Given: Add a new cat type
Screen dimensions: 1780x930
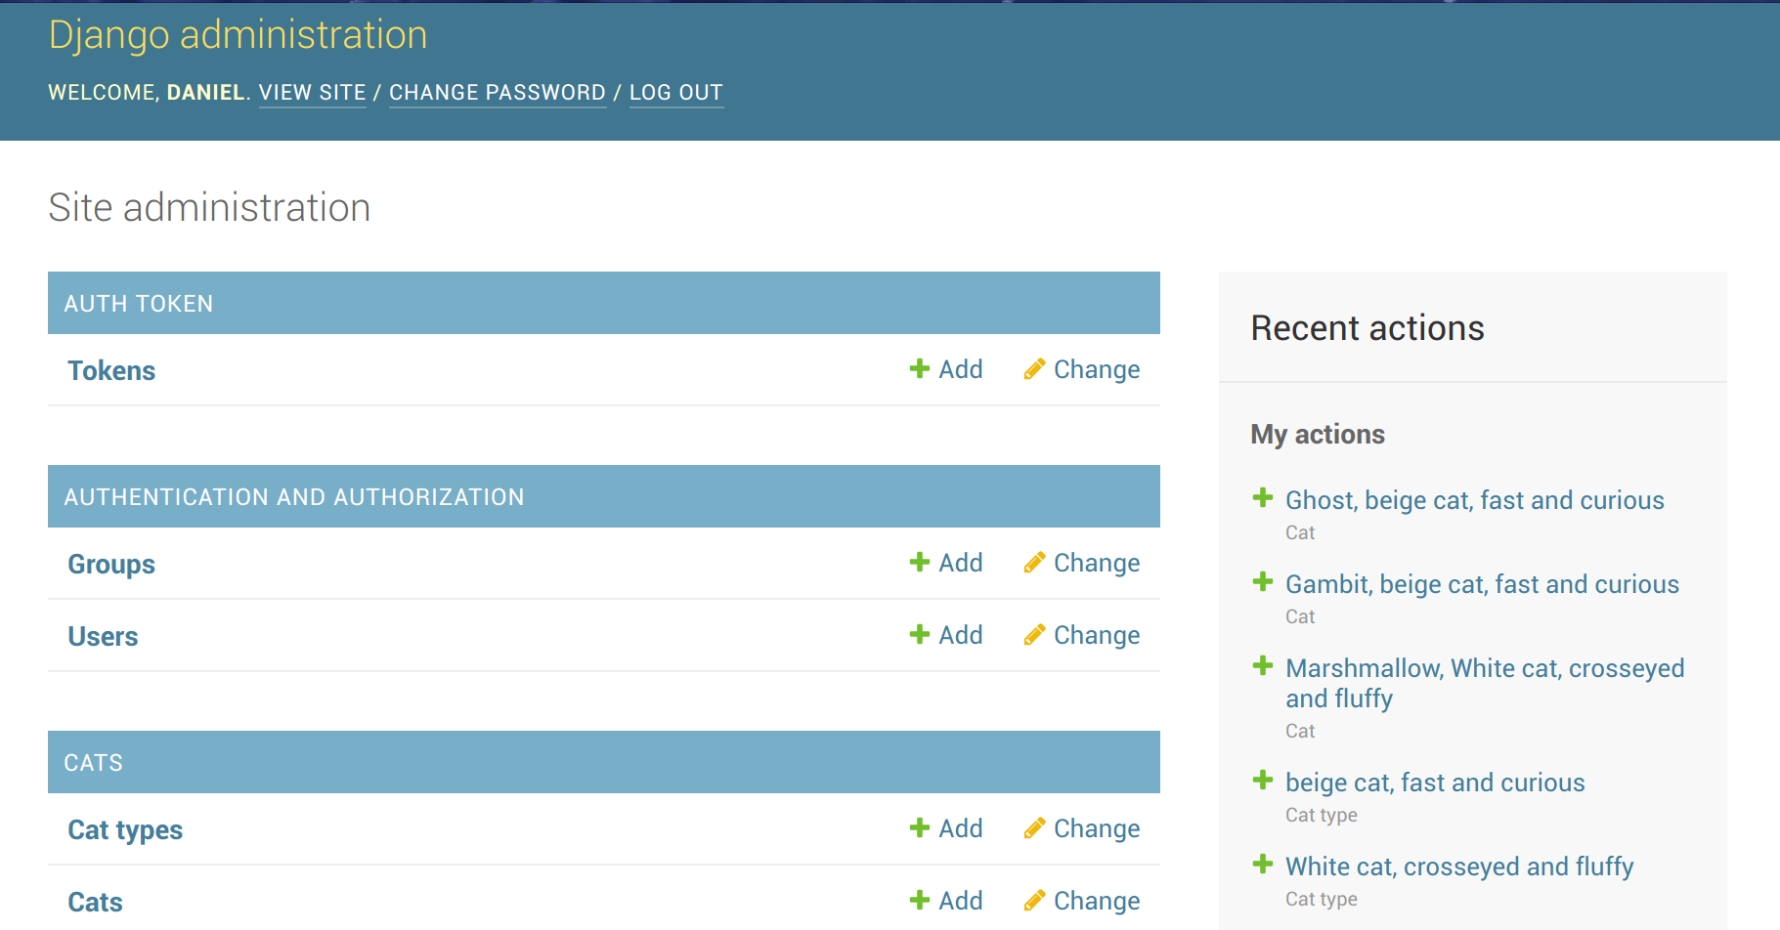Looking at the screenshot, I should pyautogui.click(x=961, y=828).
